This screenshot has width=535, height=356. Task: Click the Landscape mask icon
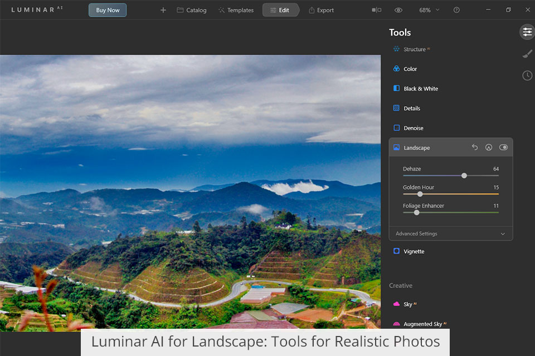coord(489,147)
